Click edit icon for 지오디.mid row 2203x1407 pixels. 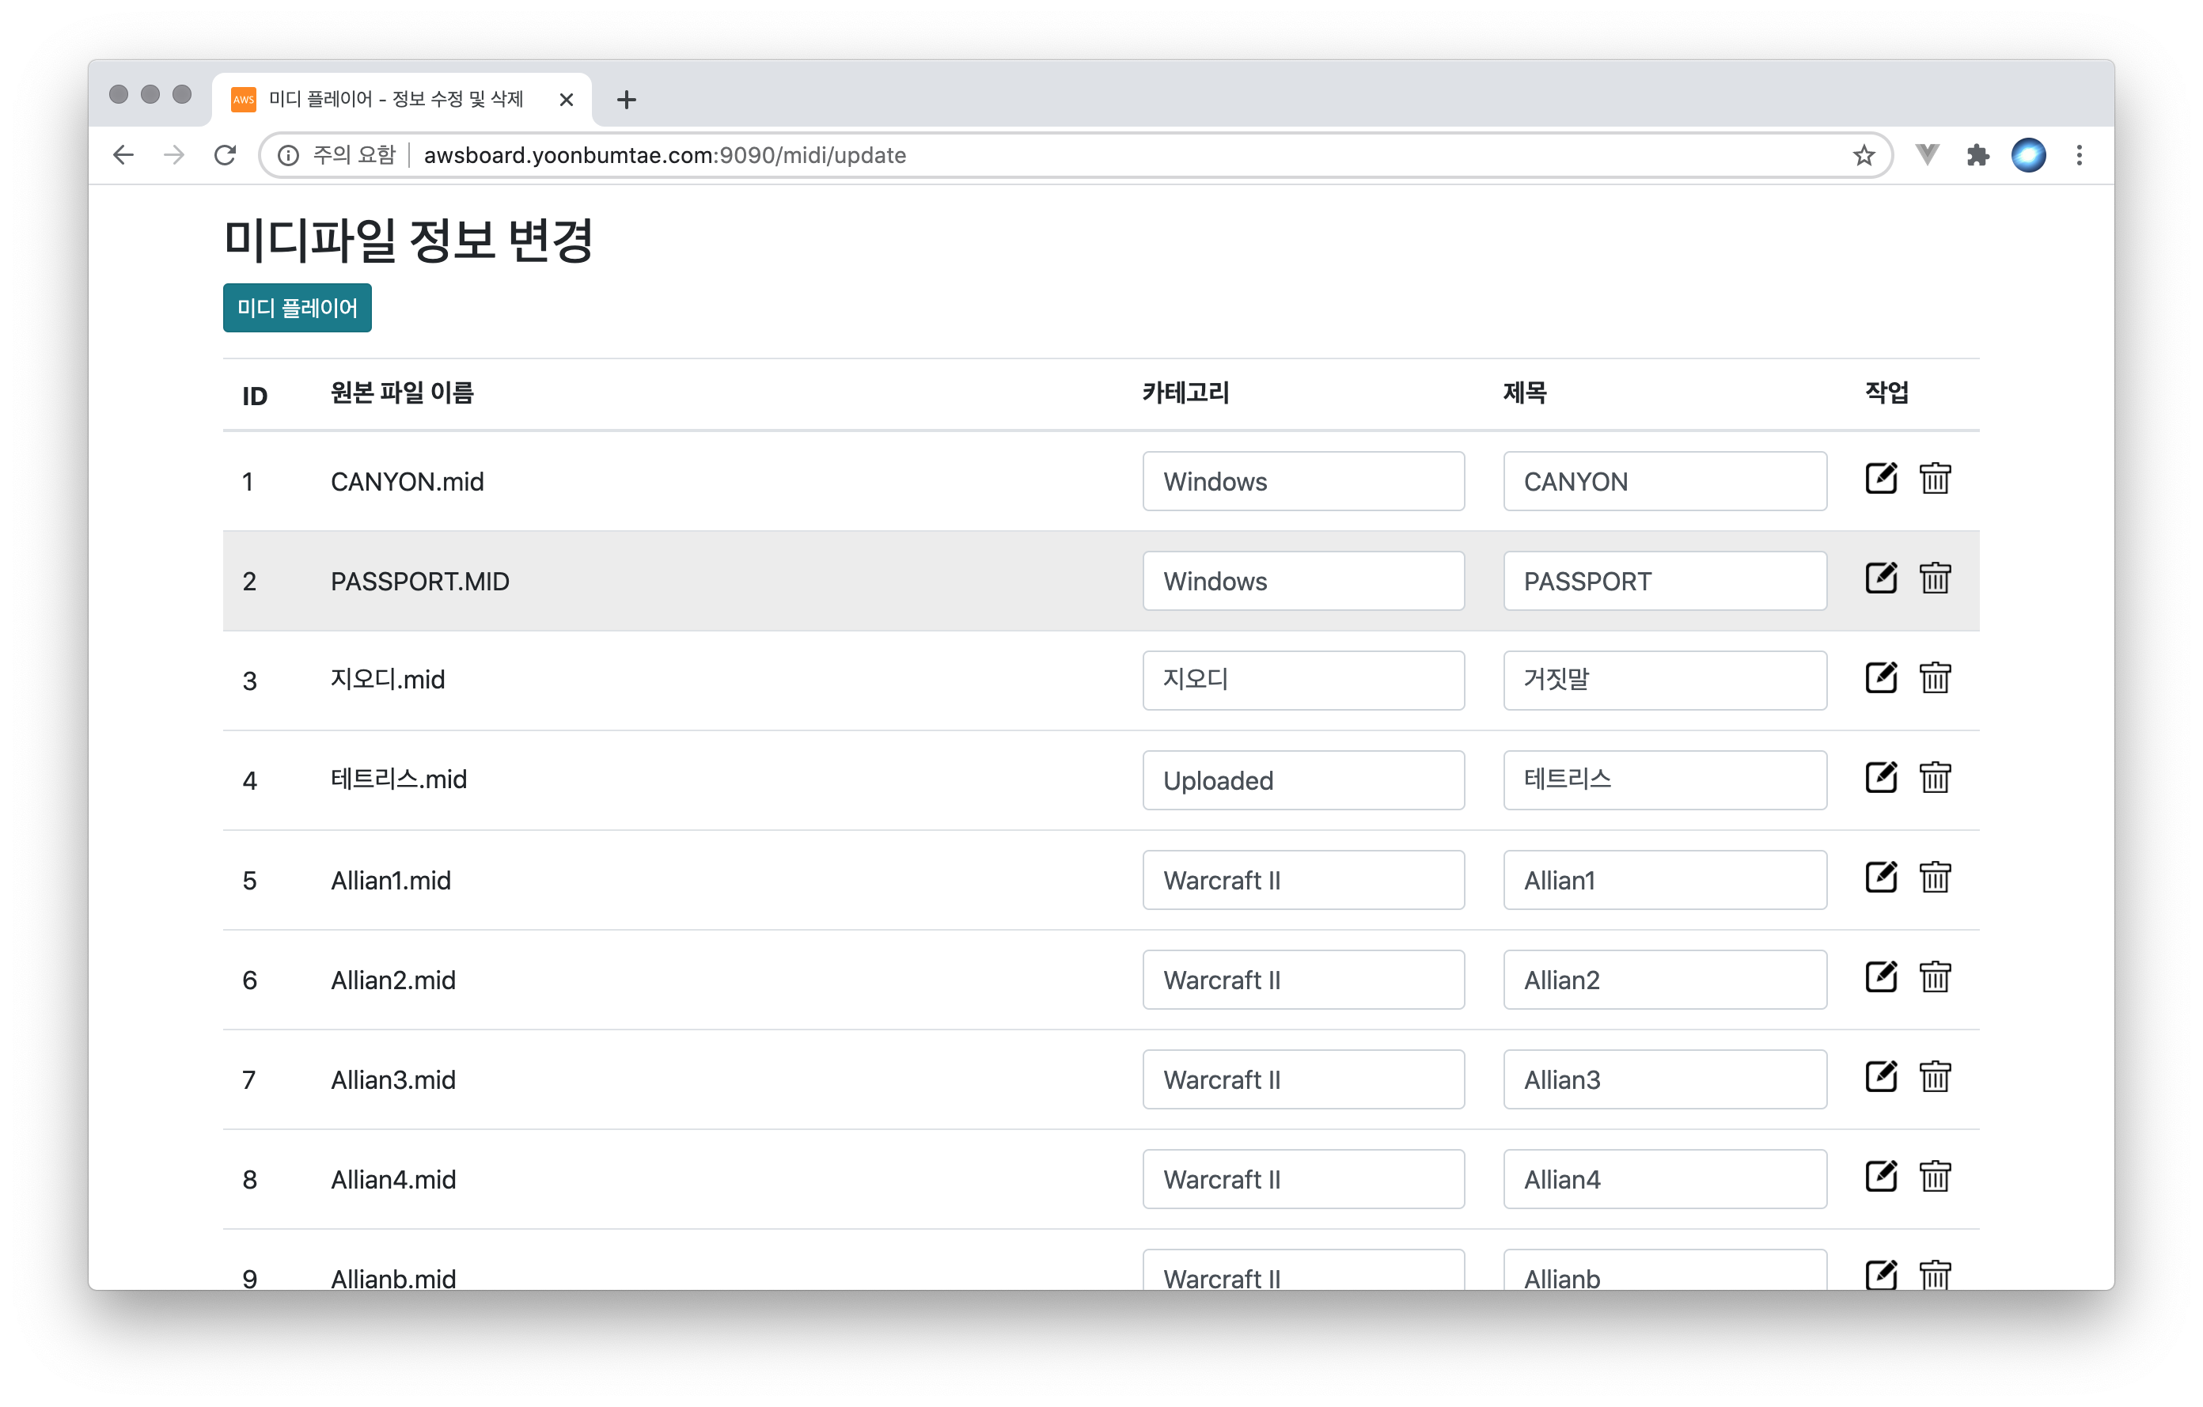(1880, 678)
